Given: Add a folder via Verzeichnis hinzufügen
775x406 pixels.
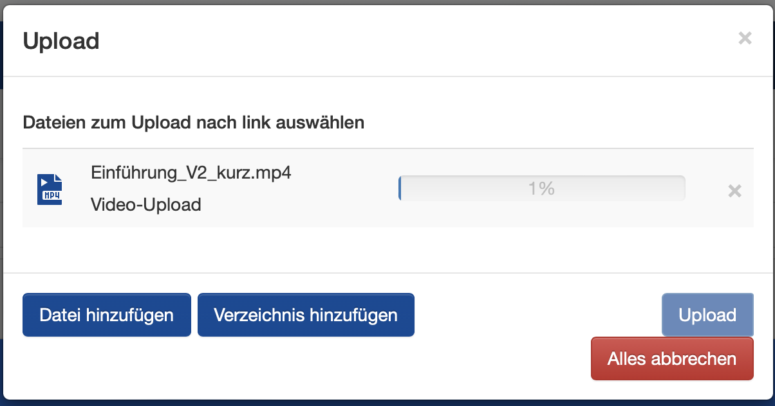Looking at the screenshot, I should pyautogui.click(x=306, y=315).
